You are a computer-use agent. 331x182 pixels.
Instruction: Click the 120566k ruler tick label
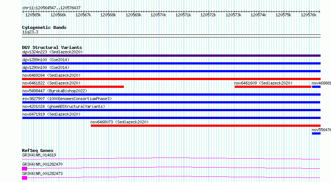pos(58,15)
